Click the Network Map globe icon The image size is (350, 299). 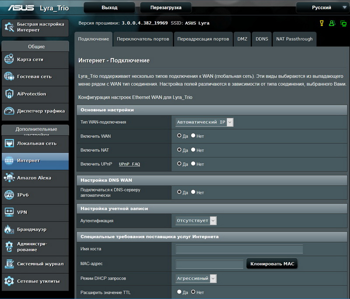9,59
